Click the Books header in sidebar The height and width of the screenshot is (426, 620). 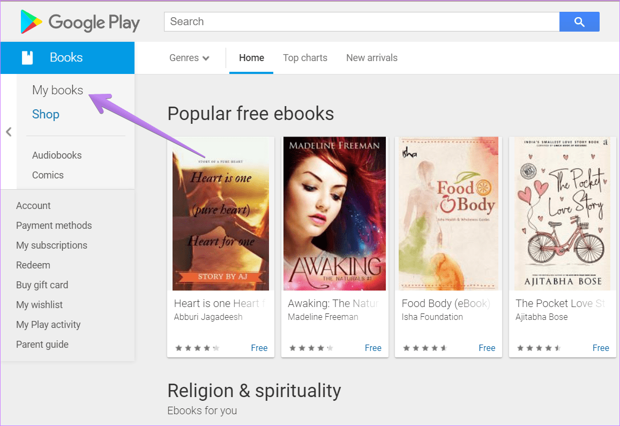tap(67, 58)
